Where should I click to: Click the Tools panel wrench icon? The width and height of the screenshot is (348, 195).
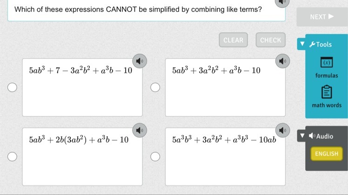(312, 45)
